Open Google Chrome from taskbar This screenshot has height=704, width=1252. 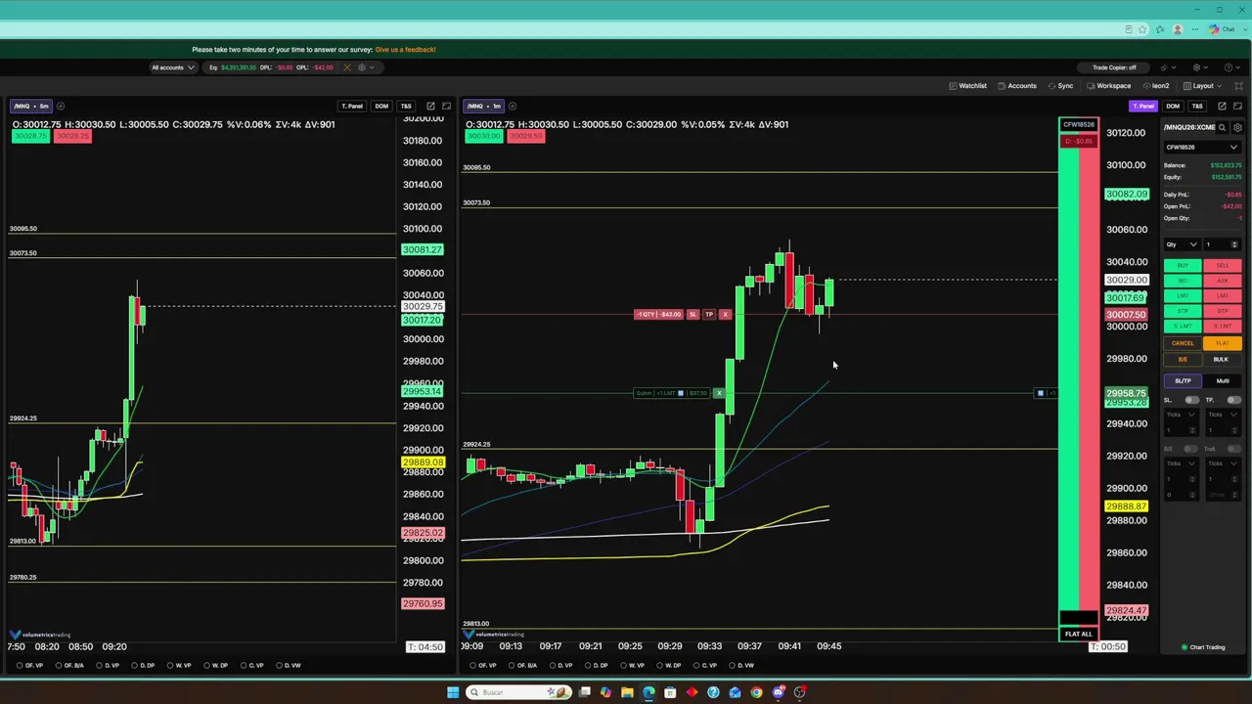tap(756, 692)
